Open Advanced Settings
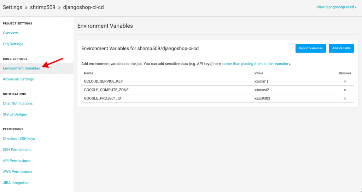 pos(18,79)
